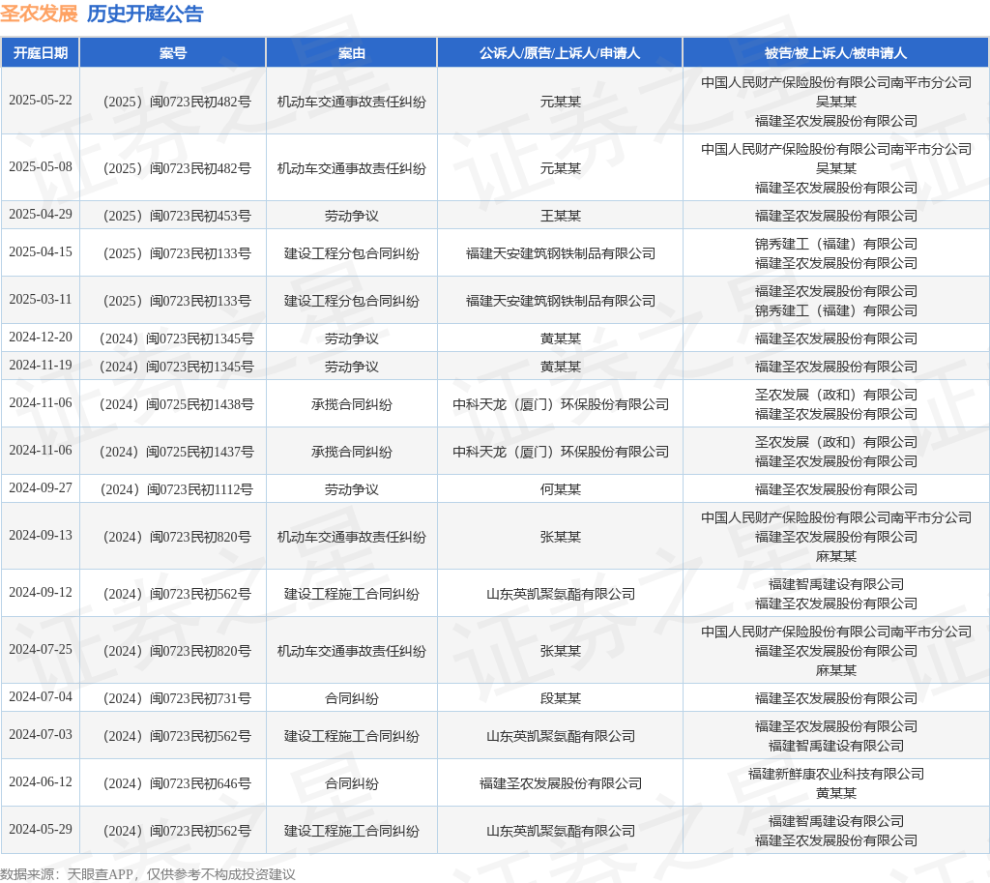Select the date cell 2025-05-22
Screen dimensions: 990x883
pyautogui.click(x=41, y=101)
